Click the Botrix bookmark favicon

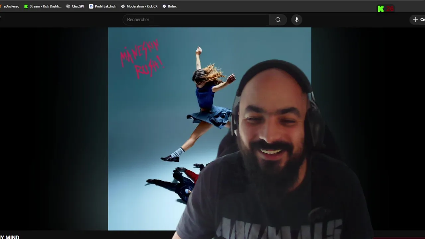click(164, 6)
